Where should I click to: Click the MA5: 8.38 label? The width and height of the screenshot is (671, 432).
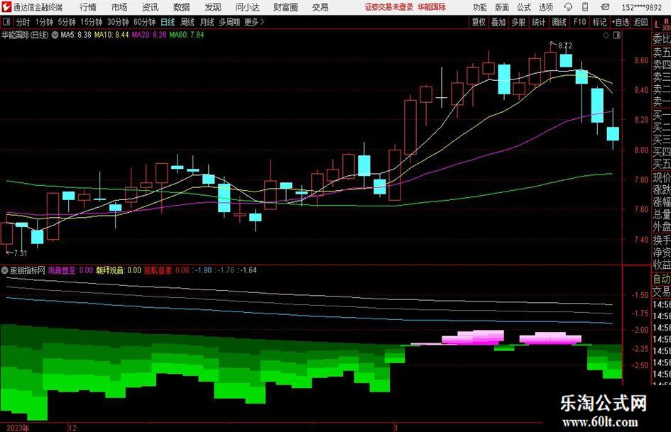click(x=76, y=35)
